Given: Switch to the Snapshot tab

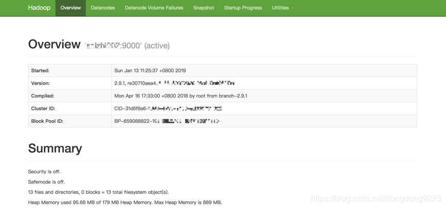Looking at the screenshot, I should click(x=204, y=8).
